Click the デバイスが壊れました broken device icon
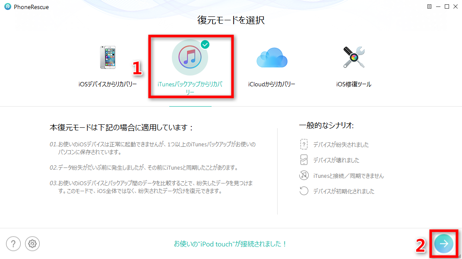462x259 pixels. pos(304,160)
